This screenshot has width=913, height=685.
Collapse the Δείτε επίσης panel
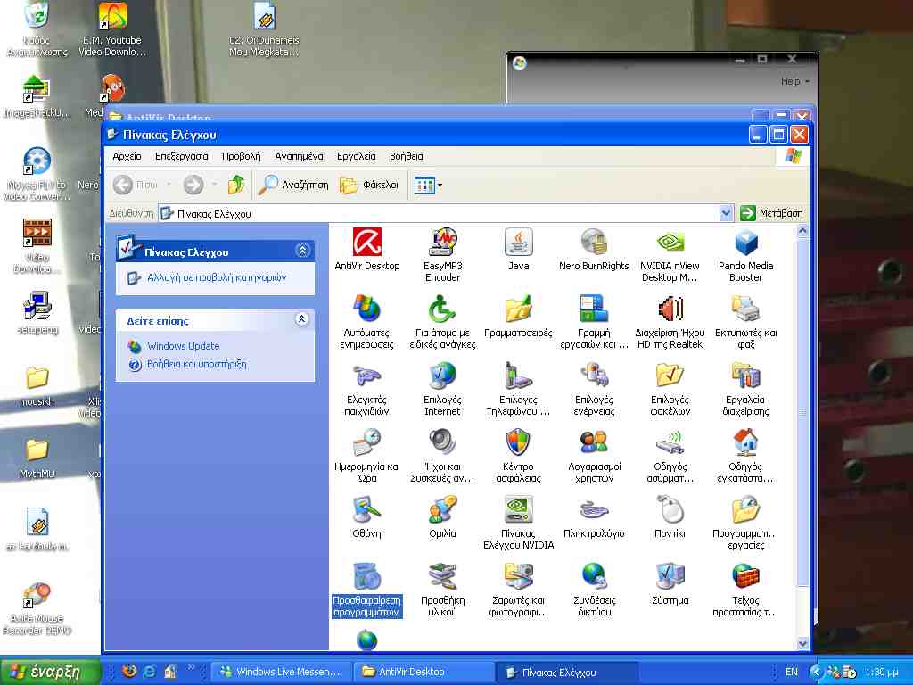point(301,319)
